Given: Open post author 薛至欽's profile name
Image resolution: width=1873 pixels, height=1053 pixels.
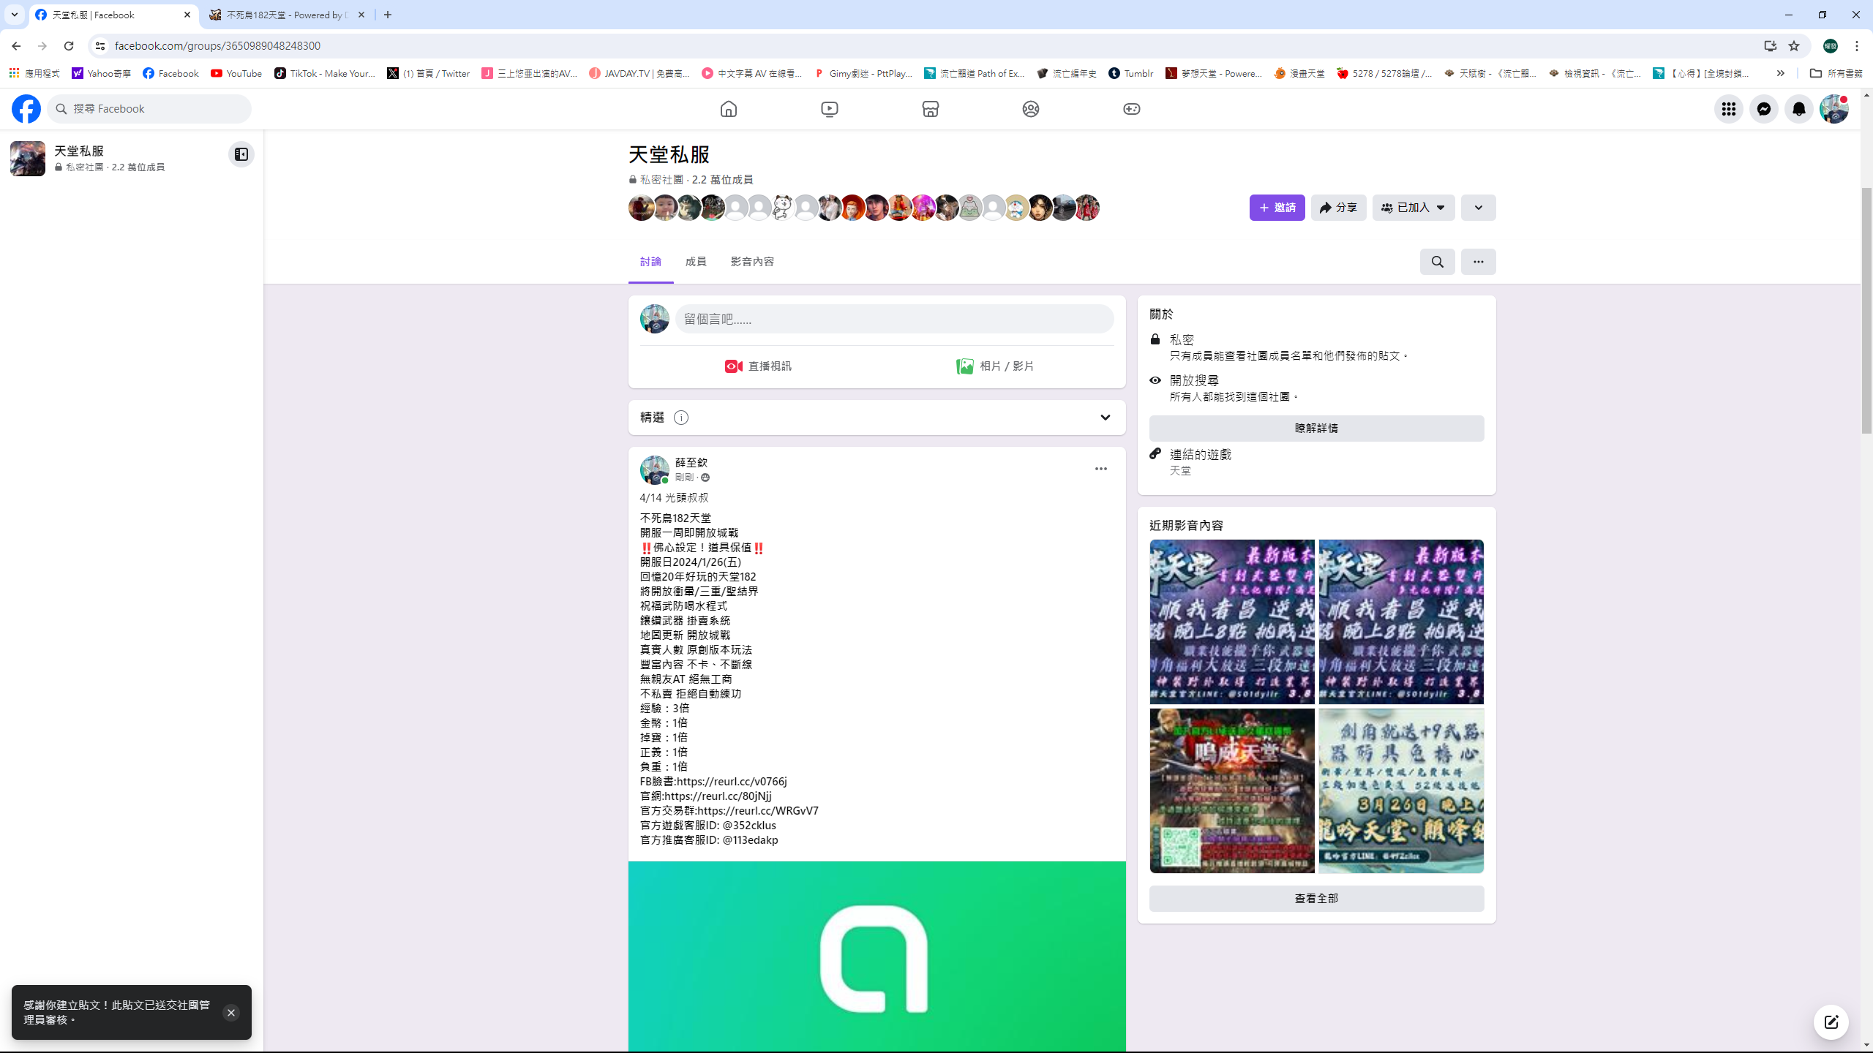Looking at the screenshot, I should tap(691, 462).
